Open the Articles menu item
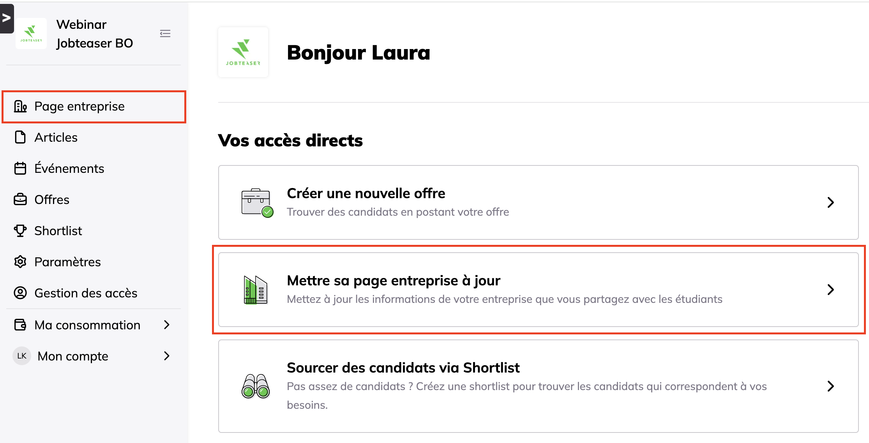The width and height of the screenshot is (869, 443). pos(56,137)
